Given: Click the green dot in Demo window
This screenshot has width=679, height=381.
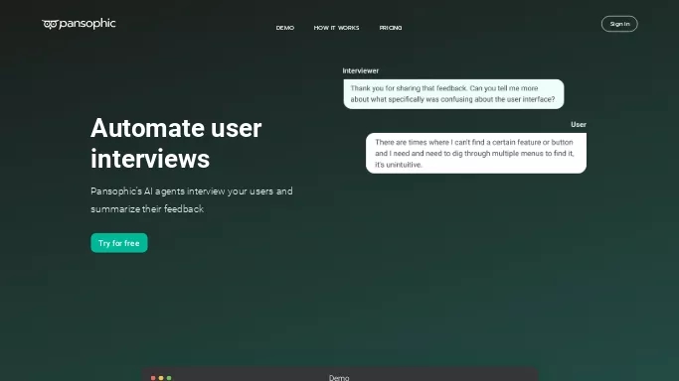Looking at the screenshot, I should pyautogui.click(x=169, y=378).
